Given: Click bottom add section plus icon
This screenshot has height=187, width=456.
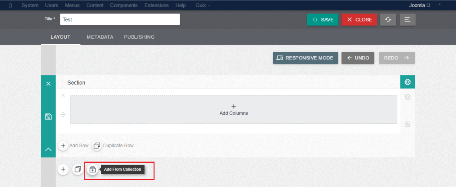Looking at the screenshot, I should coord(63,169).
